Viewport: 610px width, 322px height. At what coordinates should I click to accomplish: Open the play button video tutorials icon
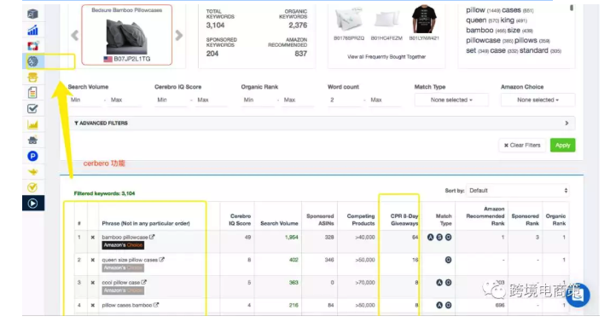(33, 203)
